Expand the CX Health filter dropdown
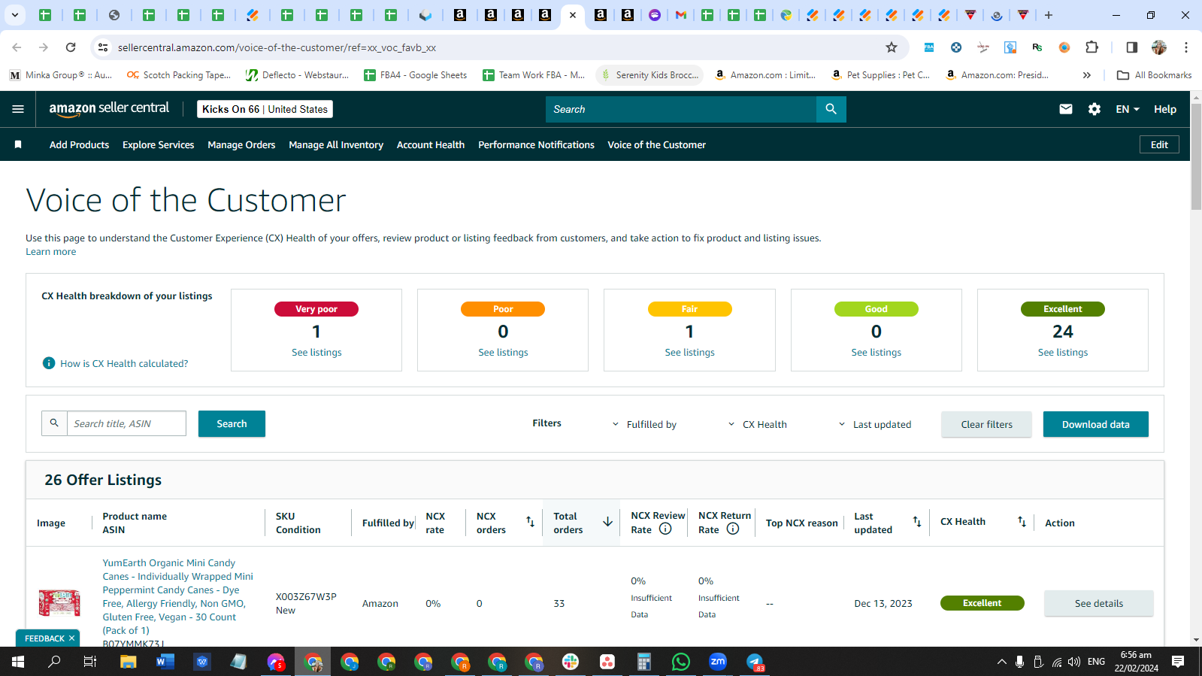Image resolution: width=1202 pixels, height=676 pixels. tap(758, 424)
